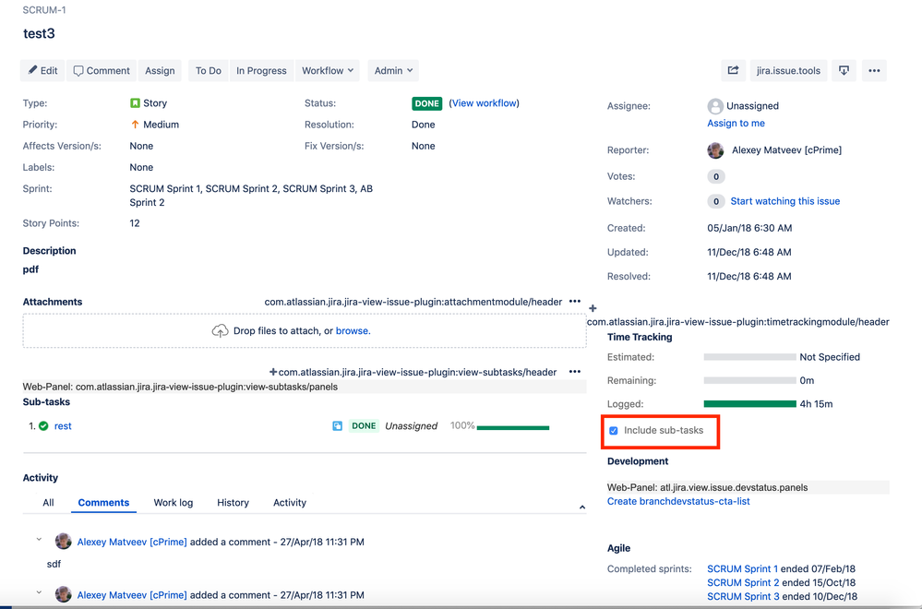Open the more actions ellipsis in toolbar

874,70
